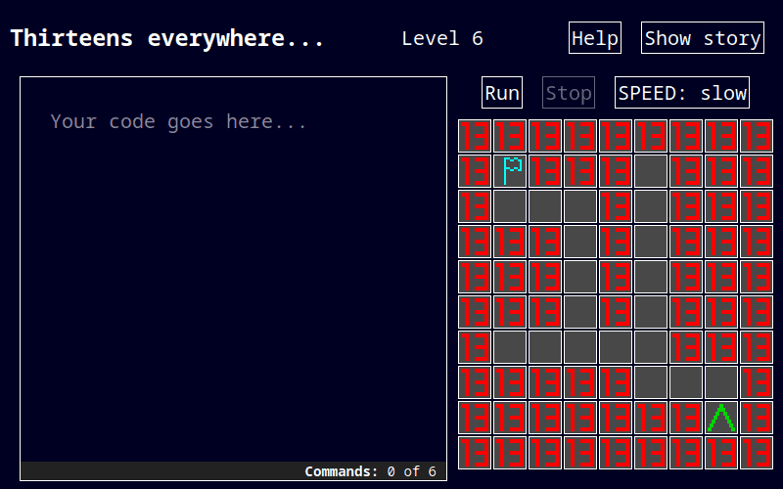Viewport: 783px width, 489px height.
Task: Open the Help dialog
Action: point(595,37)
